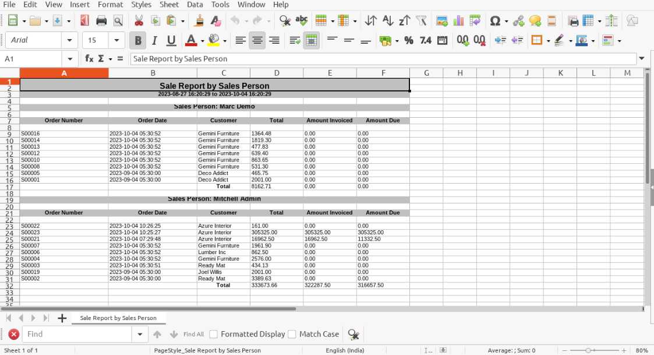Click Find Next down arrow
This screenshot has width=654, height=355.
tap(174, 334)
